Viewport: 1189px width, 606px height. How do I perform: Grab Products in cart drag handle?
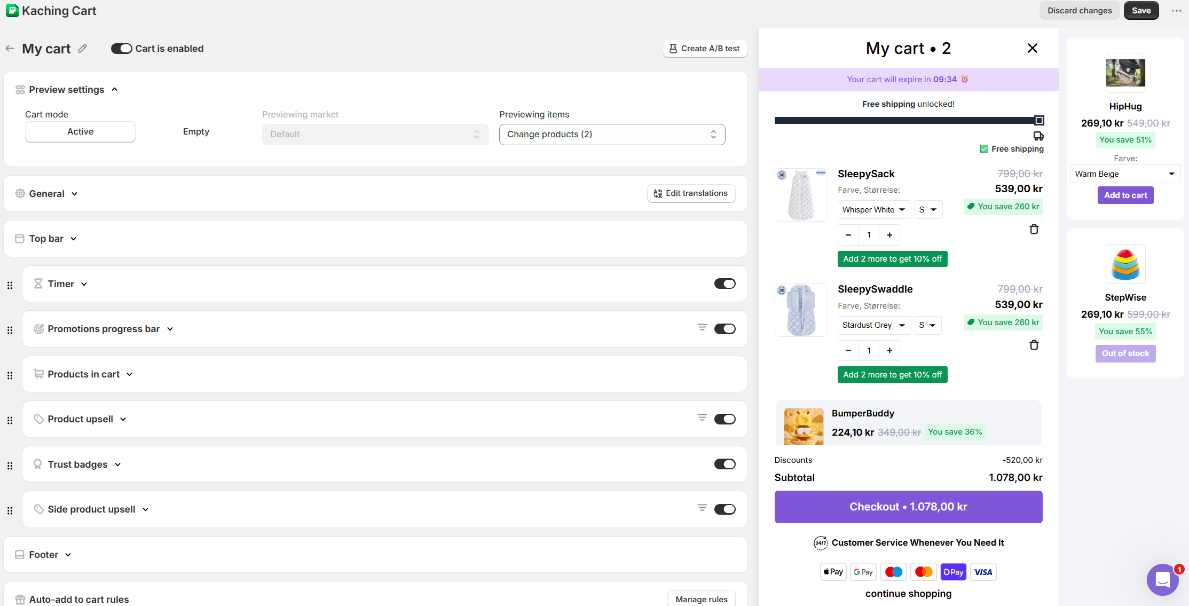point(10,375)
